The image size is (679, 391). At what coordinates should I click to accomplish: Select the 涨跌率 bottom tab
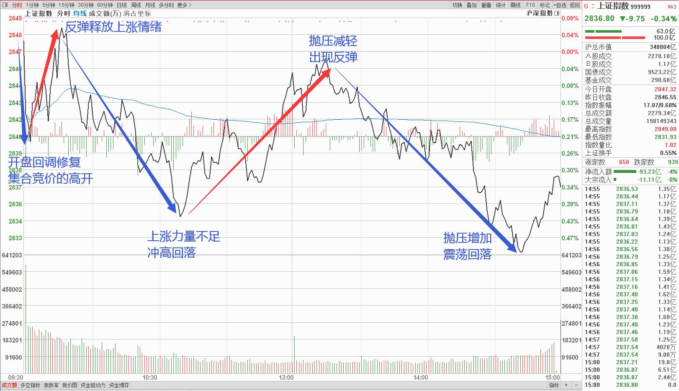[51, 385]
